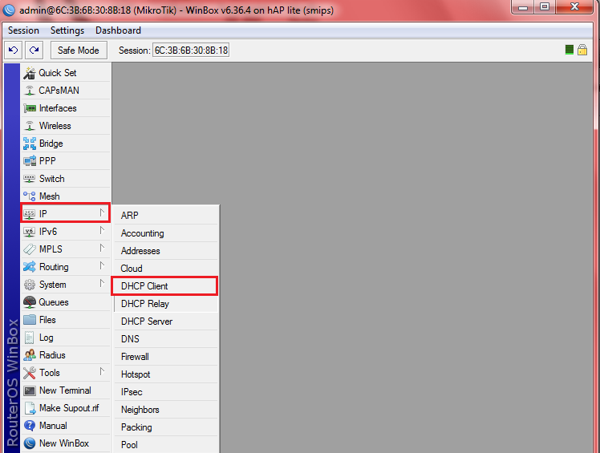600x453 pixels.
Task: Click the "Make Supout.rif" label text
Action: [x=69, y=408]
